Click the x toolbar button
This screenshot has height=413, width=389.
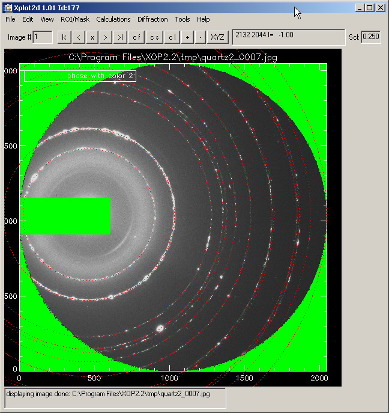[x=92, y=37]
